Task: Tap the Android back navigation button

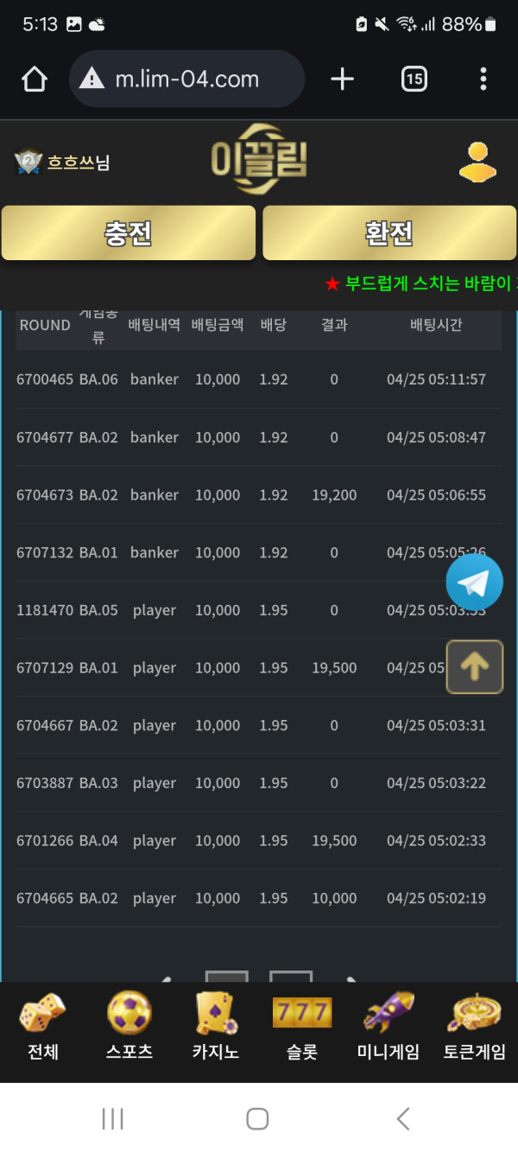Action: coord(403,1119)
